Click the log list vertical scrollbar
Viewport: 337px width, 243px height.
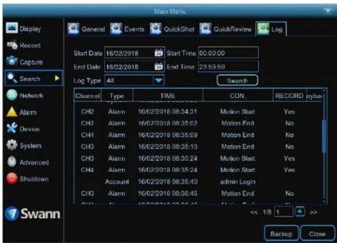point(324,136)
